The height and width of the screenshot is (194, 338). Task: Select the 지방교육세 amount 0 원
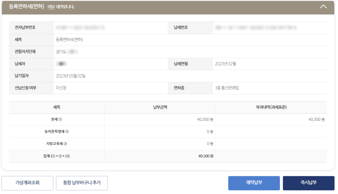[x=210, y=143]
